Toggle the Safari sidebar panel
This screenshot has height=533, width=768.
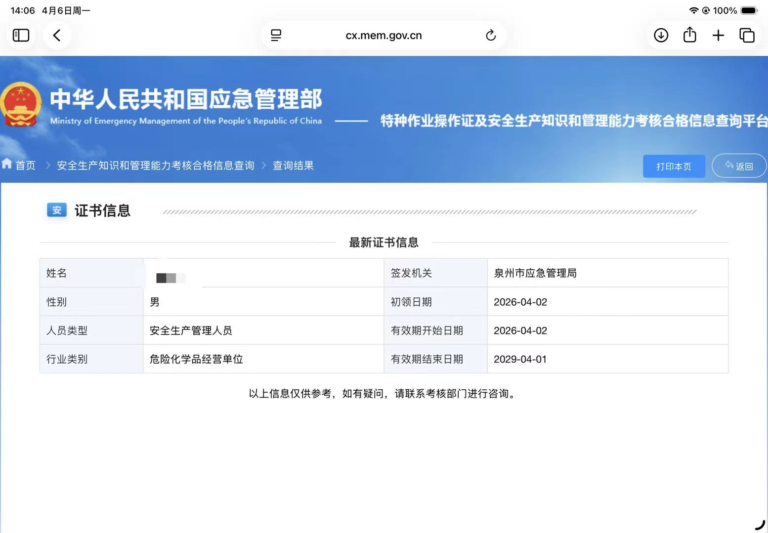(21, 35)
